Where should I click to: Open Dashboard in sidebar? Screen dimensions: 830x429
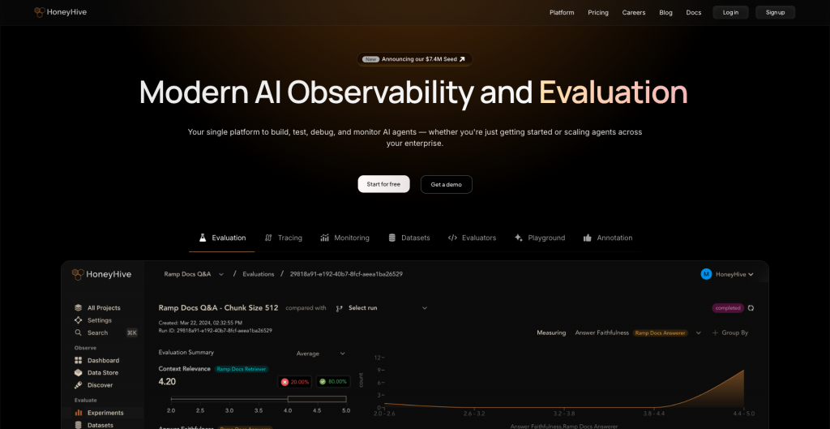[x=103, y=360]
